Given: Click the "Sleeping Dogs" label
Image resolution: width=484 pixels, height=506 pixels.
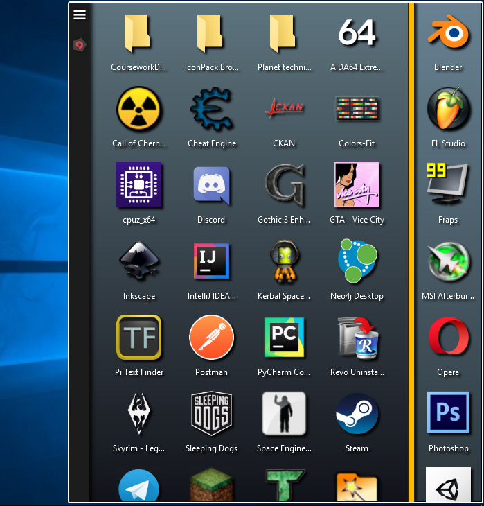Looking at the screenshot, I should pyautogui.click(x=211, y=448).
